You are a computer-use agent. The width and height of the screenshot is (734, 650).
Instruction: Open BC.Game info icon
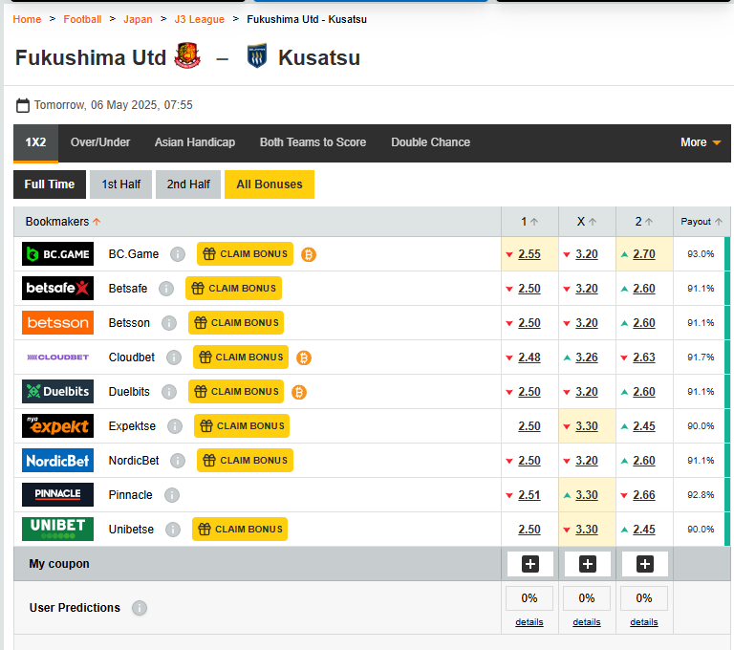click(x=178, y=254)
